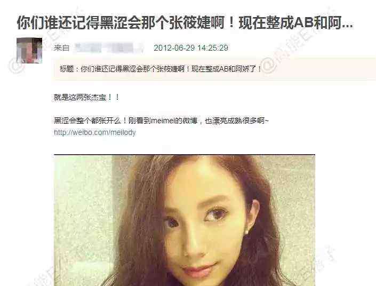
Task: Click the 来自 label beside avatar
Action: (x=62, y=47)
